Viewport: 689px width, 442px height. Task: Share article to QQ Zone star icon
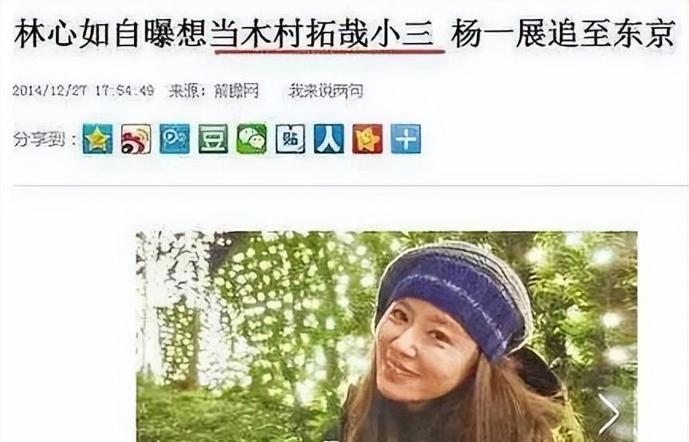[97, 139]
